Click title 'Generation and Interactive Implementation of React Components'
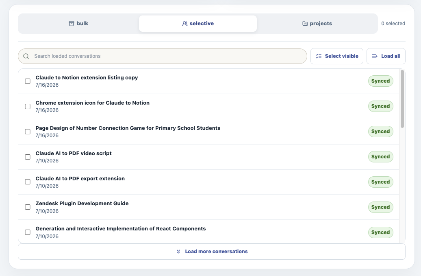The height and width of the screenshot is (276, 421). pyautogui.click(x=121, y=229)
